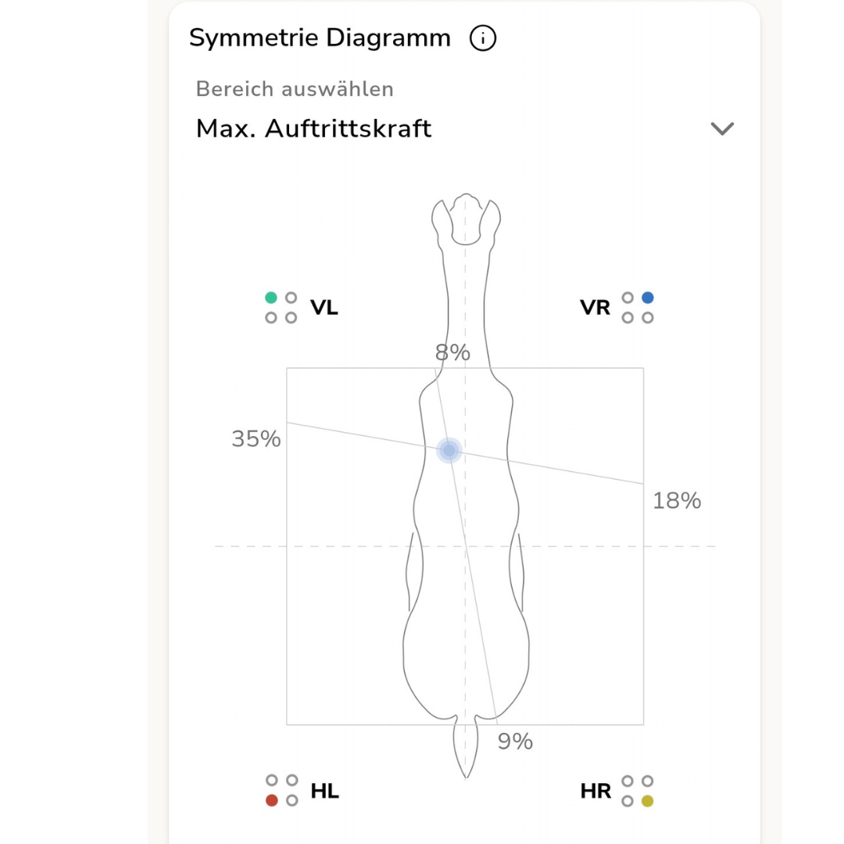Click the 35% left side value
The width and height of the screenshot is (844, 844).
pos(256,439)
